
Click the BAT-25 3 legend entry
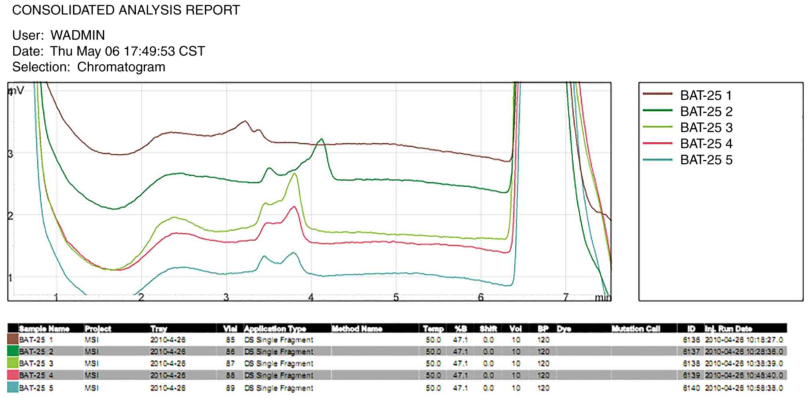coord(706,128)
